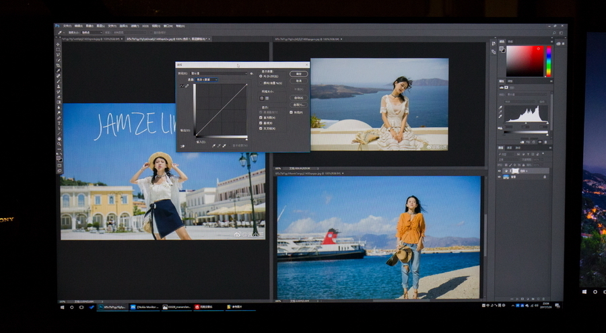This screenshot has height=333, width=606.
Task: Select the Eyedropper tool in the toolbox
Action: [58, 71]
